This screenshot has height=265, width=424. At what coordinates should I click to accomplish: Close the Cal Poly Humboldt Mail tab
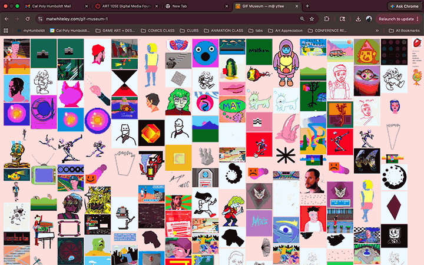(x=87, y=6)
